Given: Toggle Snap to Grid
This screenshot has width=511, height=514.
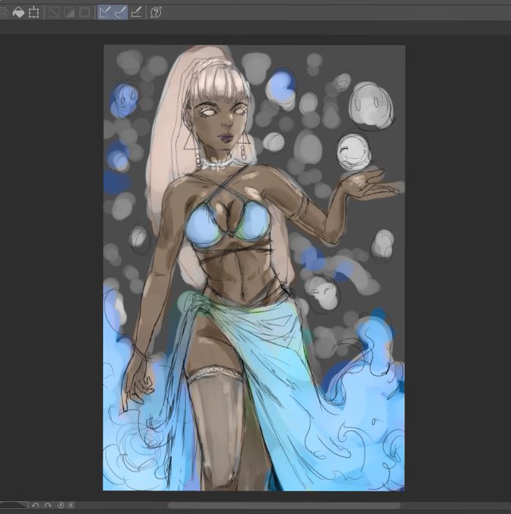Looking at the screenshot, I should pos(136,12).
